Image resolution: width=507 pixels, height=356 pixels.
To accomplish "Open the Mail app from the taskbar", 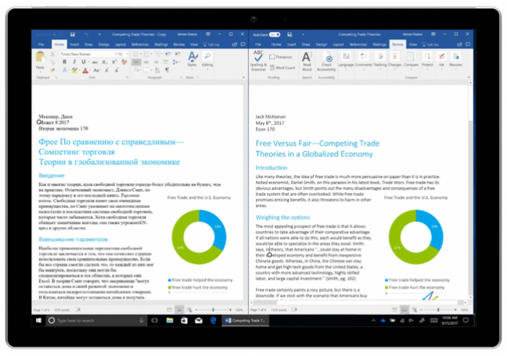I will (199, 321).
